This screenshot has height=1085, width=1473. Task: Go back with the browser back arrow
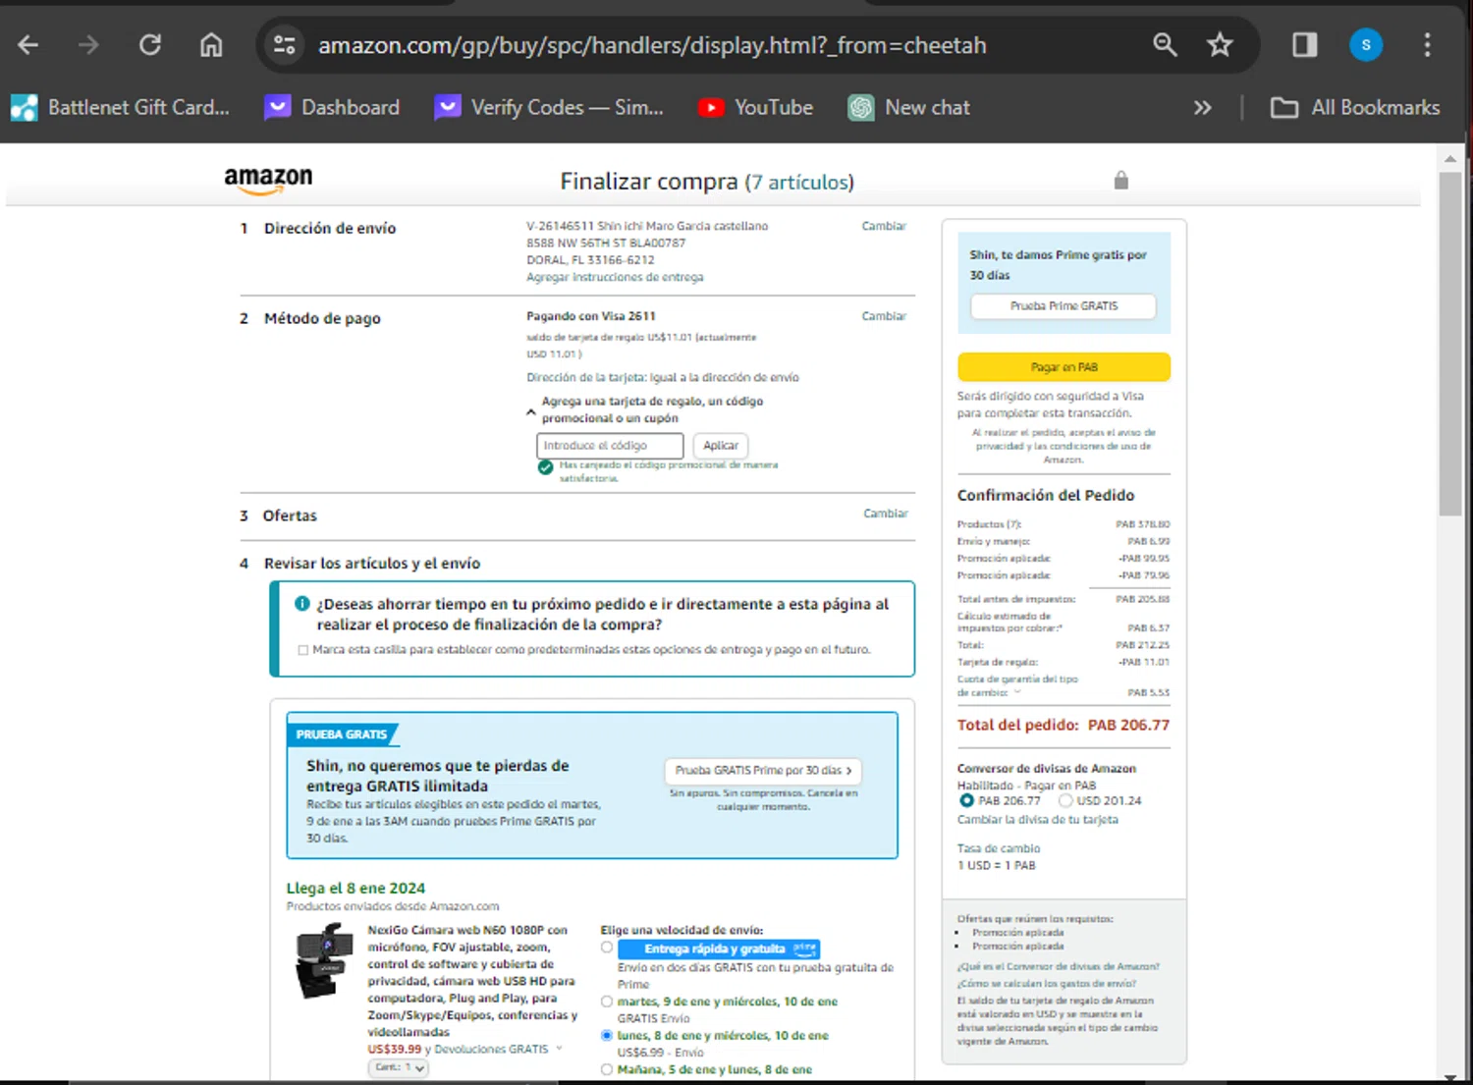[x=27, y=45]
